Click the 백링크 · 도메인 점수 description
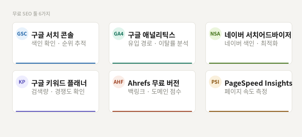 tap(155, 92)
